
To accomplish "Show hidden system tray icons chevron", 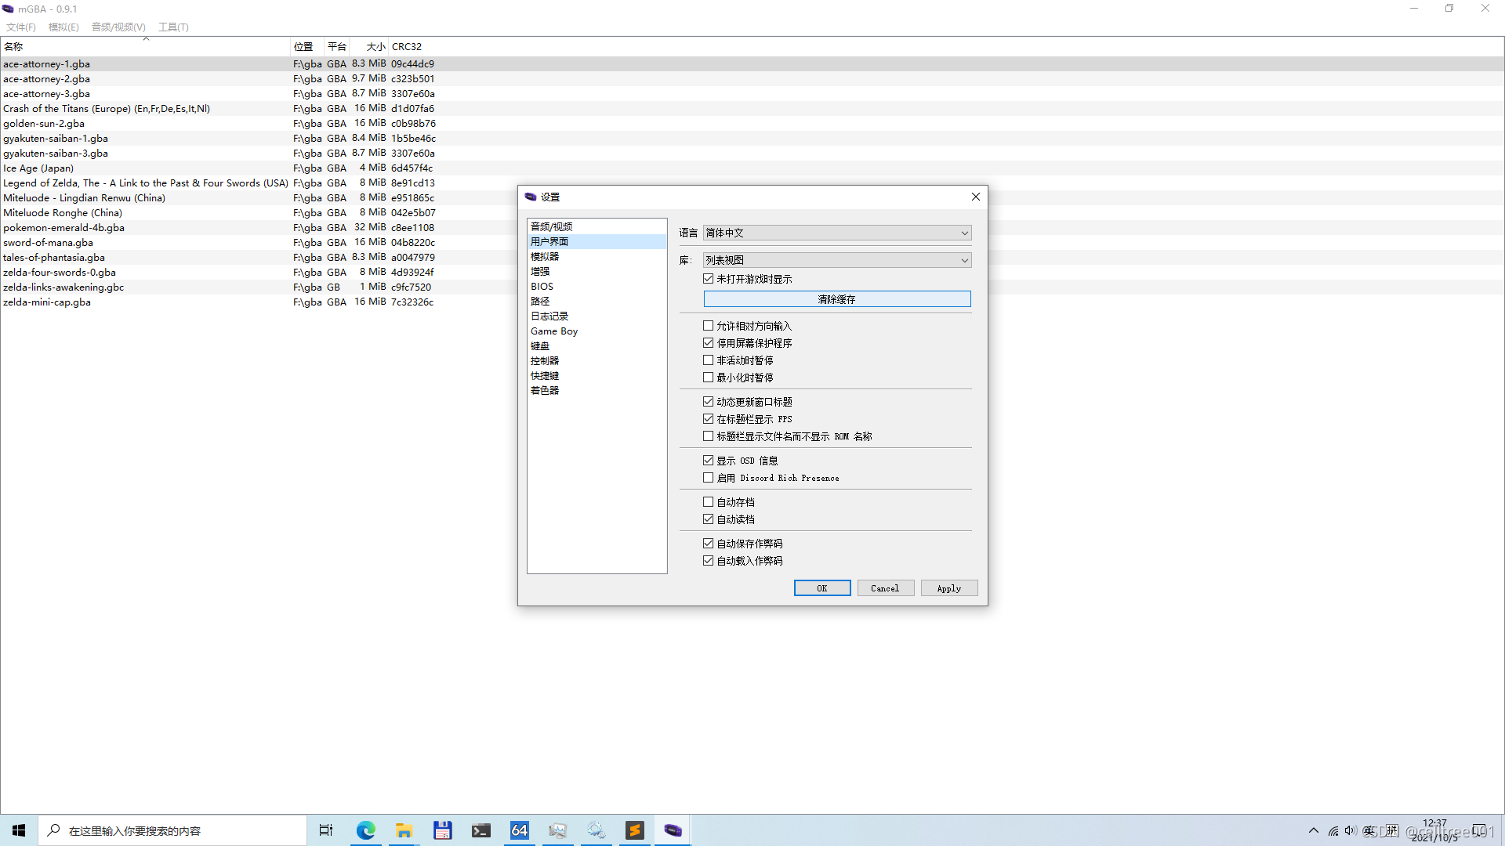I will point(1314,830).
